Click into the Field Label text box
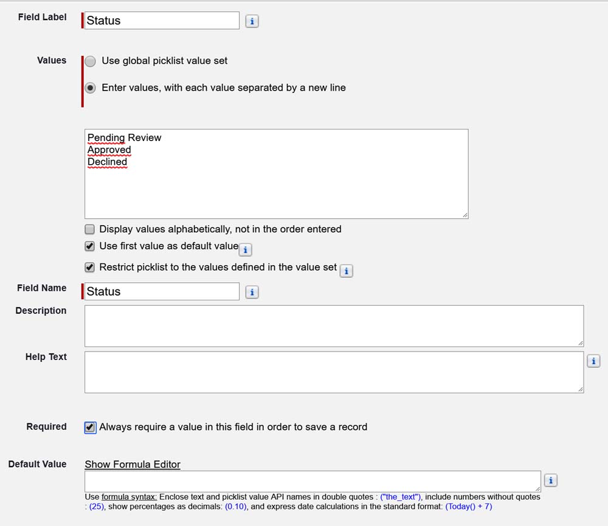 coord(162,21)
